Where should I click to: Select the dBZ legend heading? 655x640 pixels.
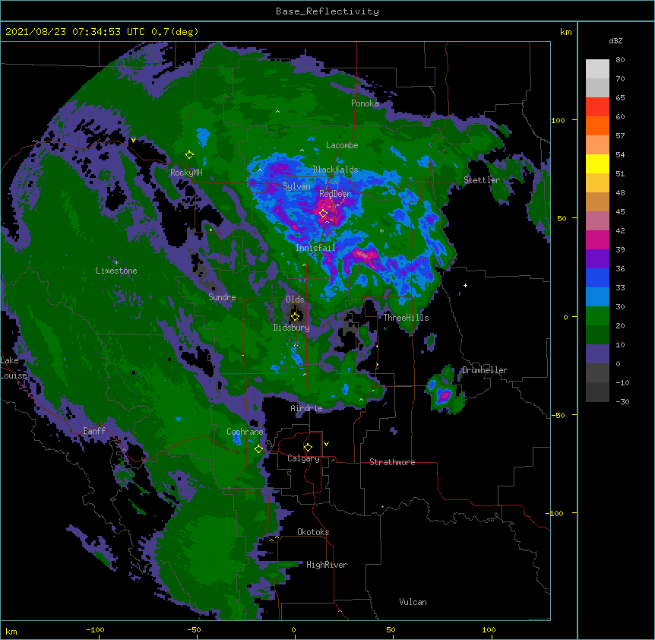(615, 40)
